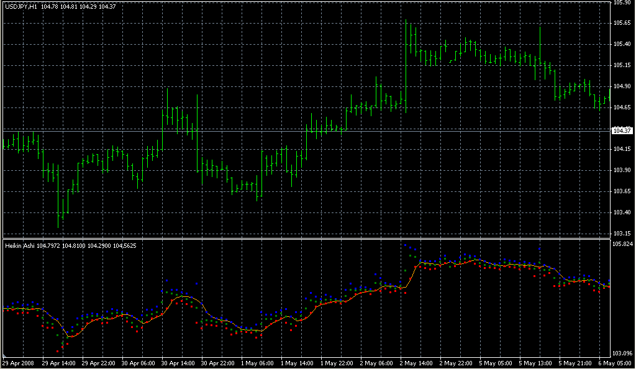Select the 2 May 14:00 time label
The height and width of the screenshot is (369, 636).
pyautogui.click(x=414, y=363)
